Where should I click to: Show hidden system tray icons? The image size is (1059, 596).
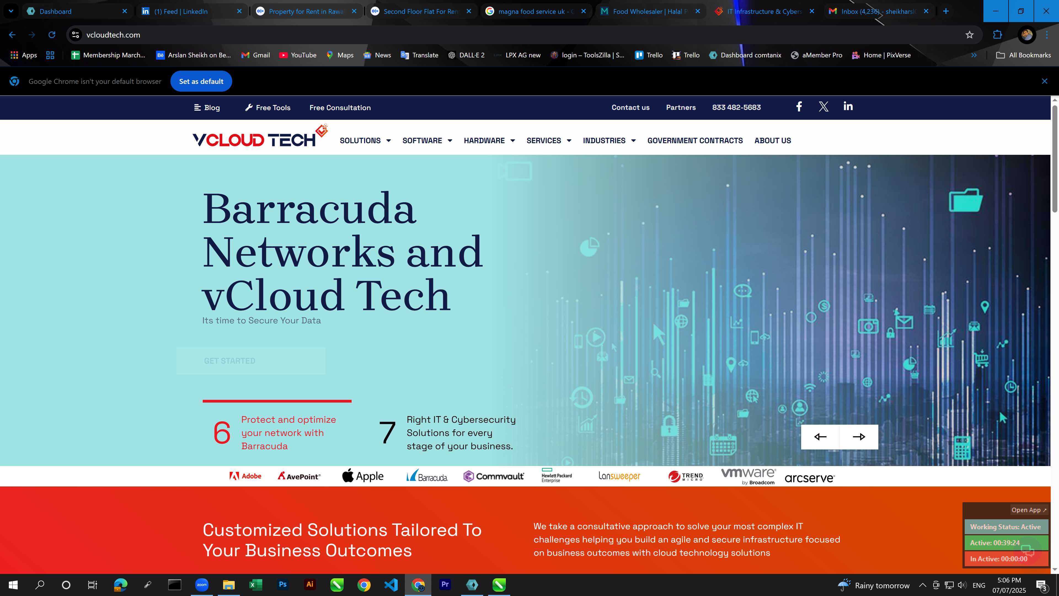[922, 585]
